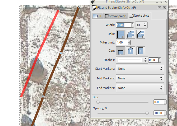
Task: Close the Fill and Stroke panel
Action: (165, 8)
